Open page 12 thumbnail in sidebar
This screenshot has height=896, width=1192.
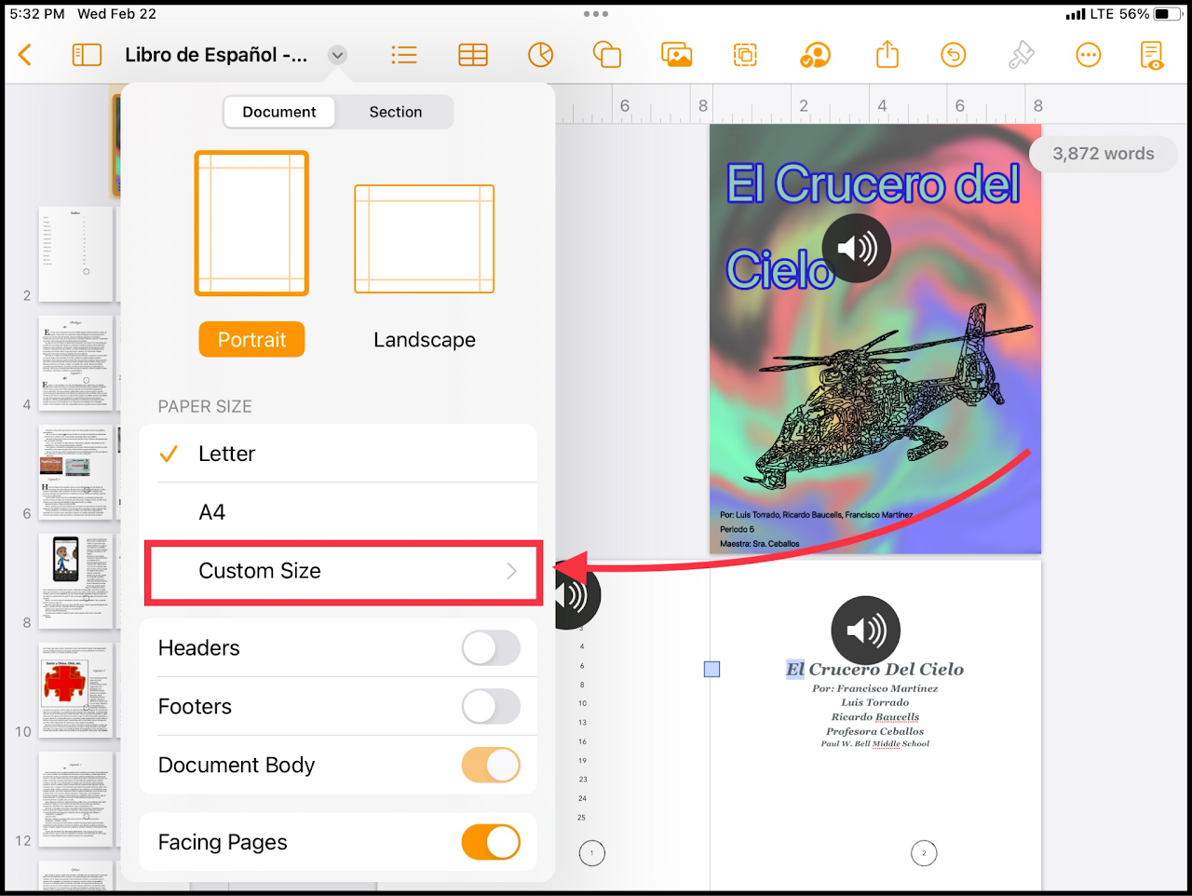click(76, 799)
